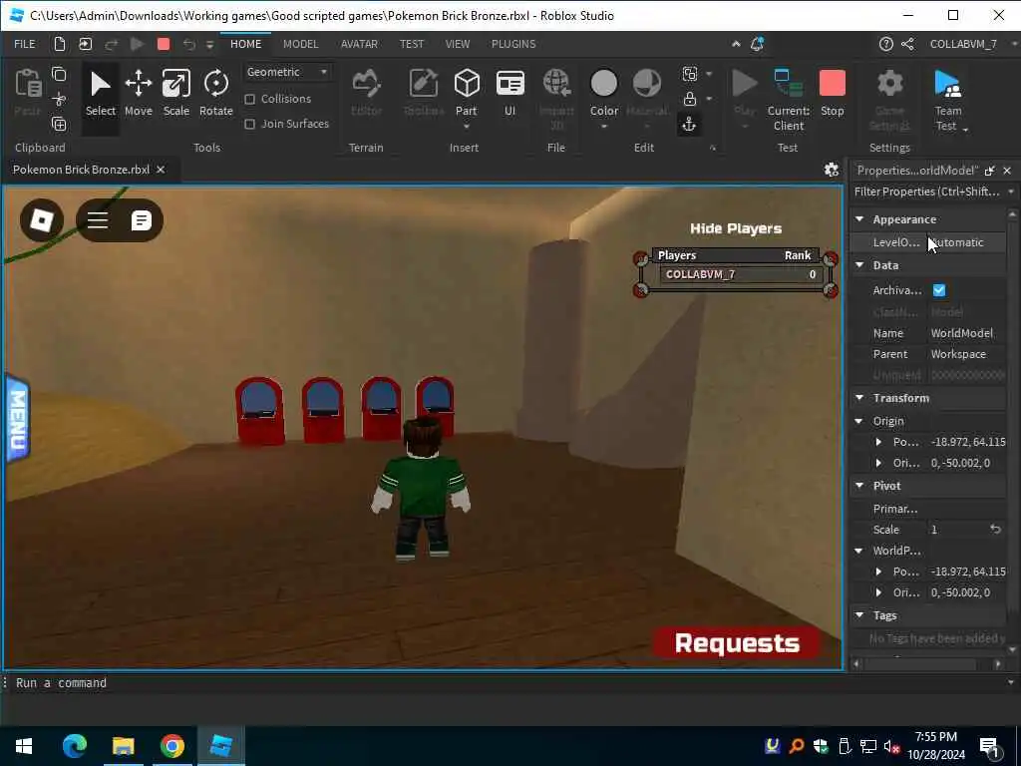Switch to the PLUGINS tab
The height and width of the screenshot is (766, 1021).
point(513,44)
